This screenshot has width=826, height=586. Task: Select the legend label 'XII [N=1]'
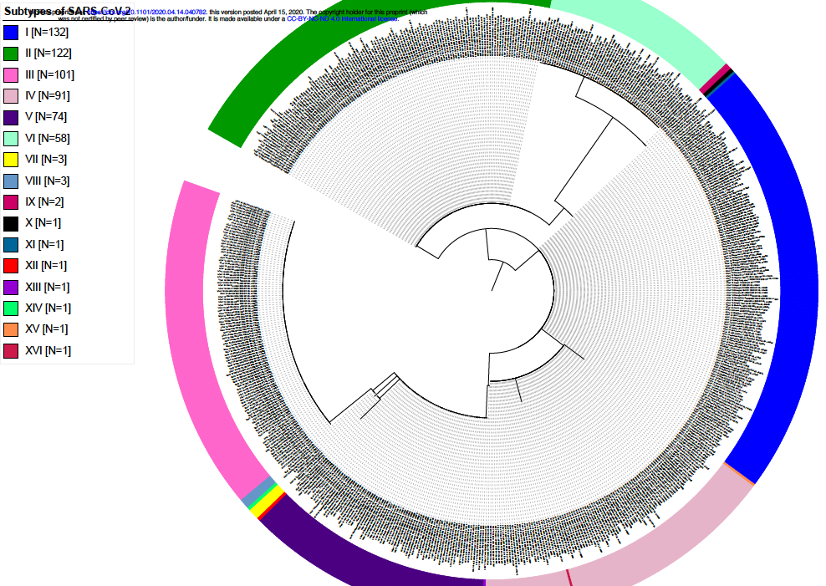46,266
